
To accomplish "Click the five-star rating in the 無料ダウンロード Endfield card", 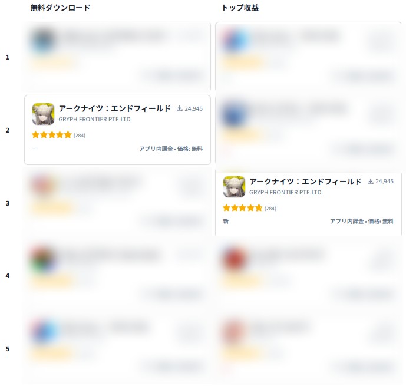I will [x=51, y=135].
